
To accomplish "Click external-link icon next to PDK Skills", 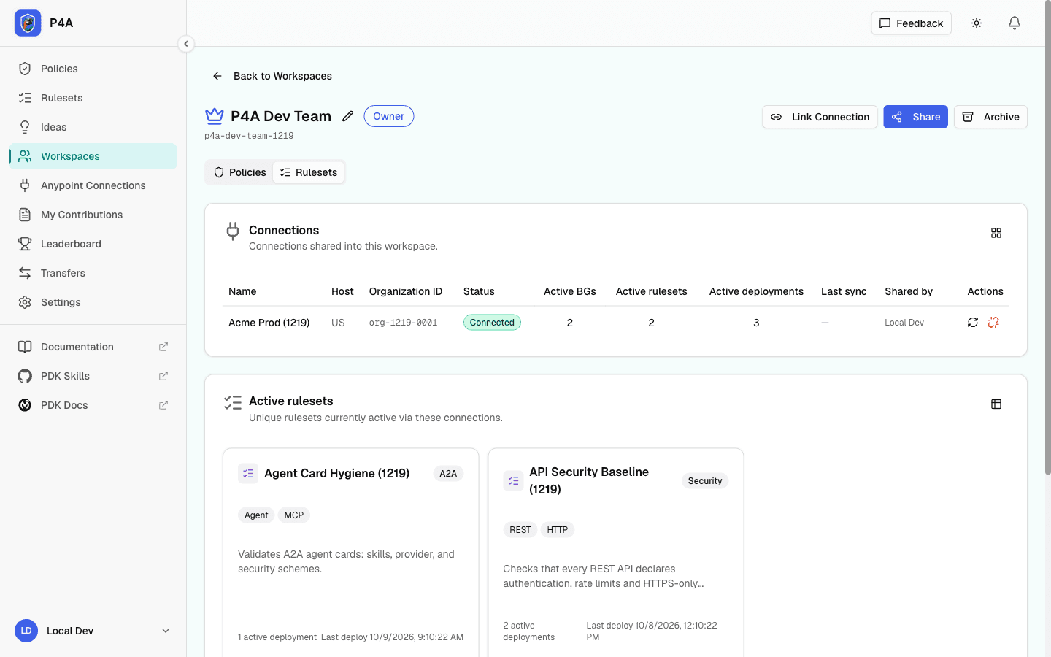I will point(163,376).
